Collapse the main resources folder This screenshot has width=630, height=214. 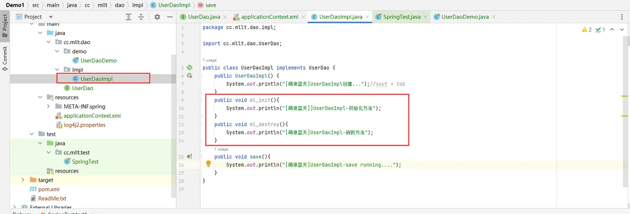coord(40,97)
